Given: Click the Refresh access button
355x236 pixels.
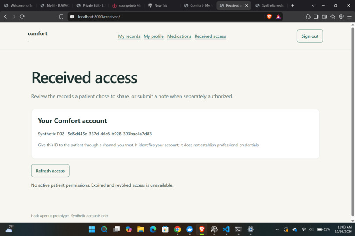Looking at the screenshot, I should [50, 171].
